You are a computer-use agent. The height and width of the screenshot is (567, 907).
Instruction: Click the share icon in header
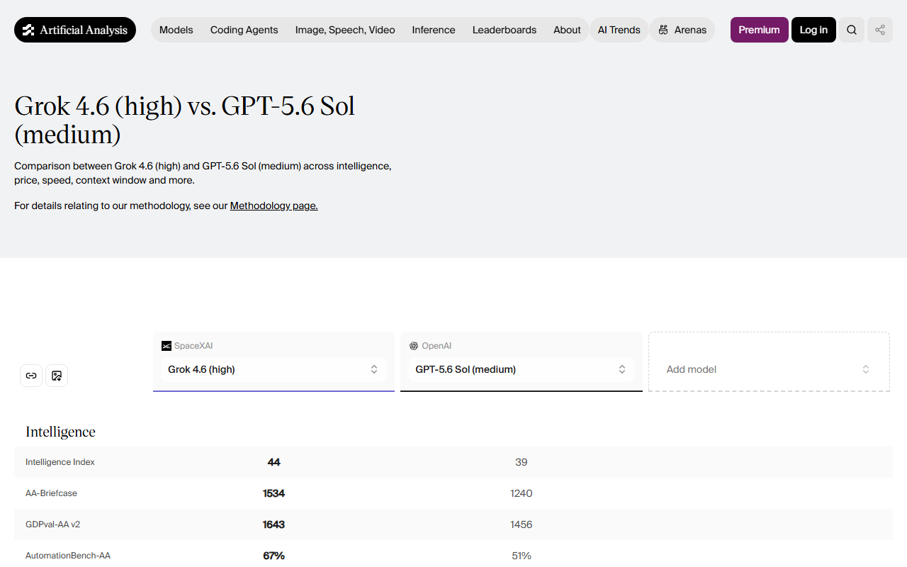(x=880, y=30)
